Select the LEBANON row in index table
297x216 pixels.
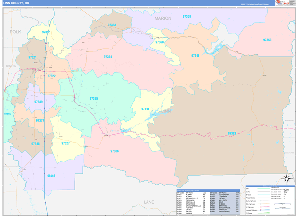click(225, 197)
